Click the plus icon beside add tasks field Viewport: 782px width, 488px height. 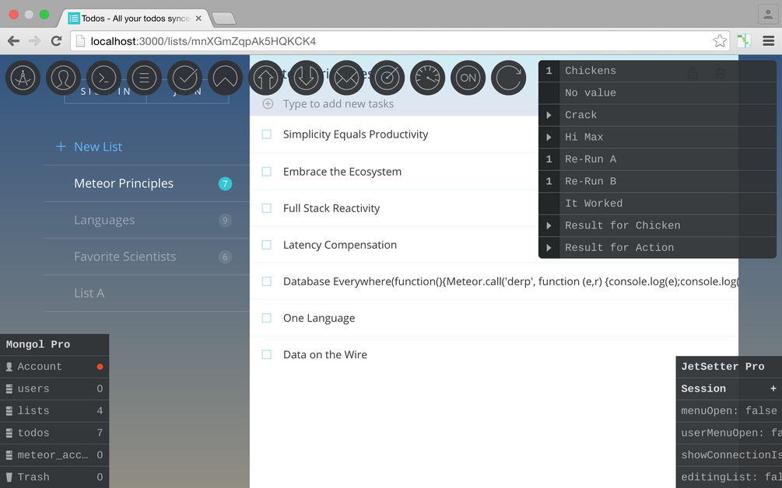(268, 103)
